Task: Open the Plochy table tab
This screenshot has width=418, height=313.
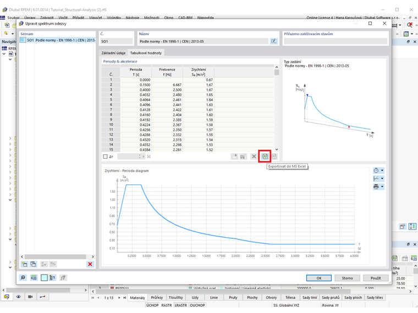Action: (x=252, y=298)
